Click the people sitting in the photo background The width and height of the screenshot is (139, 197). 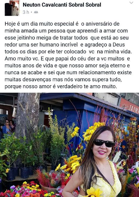[x=8, y=127]
